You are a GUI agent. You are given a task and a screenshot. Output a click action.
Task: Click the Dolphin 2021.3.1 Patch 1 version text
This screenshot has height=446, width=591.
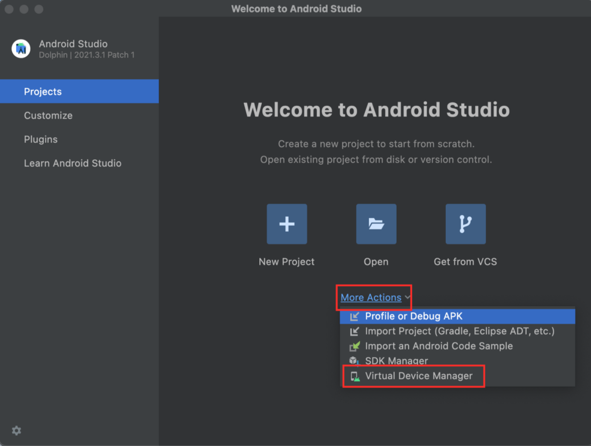tap(86, 55)
